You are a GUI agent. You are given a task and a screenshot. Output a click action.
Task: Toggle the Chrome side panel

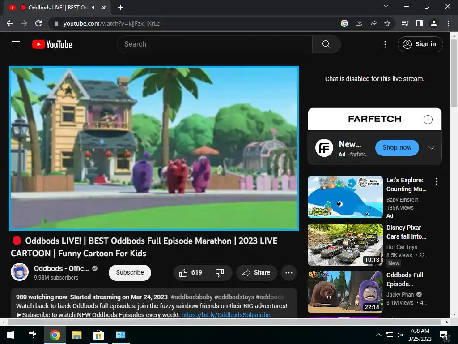click(x=420, y=23)
